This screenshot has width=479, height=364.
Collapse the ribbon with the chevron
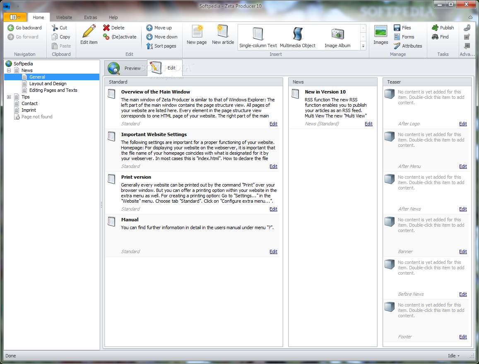[x=470, y=17]
